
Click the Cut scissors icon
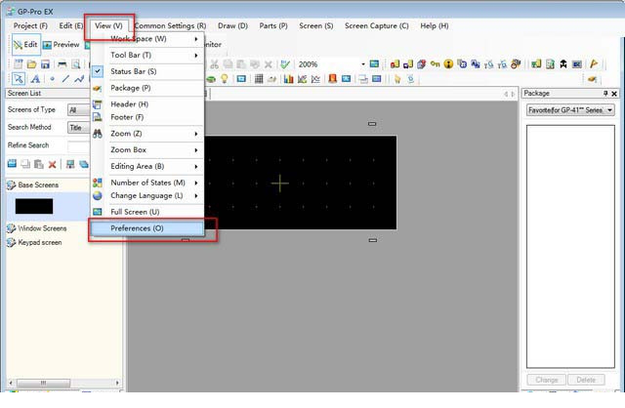click(x=215, y=64)
